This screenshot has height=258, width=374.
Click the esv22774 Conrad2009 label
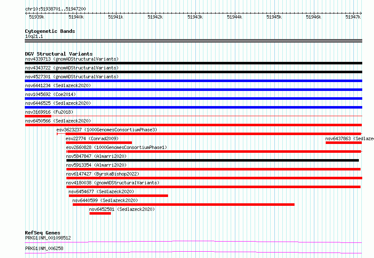(x=92, y=138)
